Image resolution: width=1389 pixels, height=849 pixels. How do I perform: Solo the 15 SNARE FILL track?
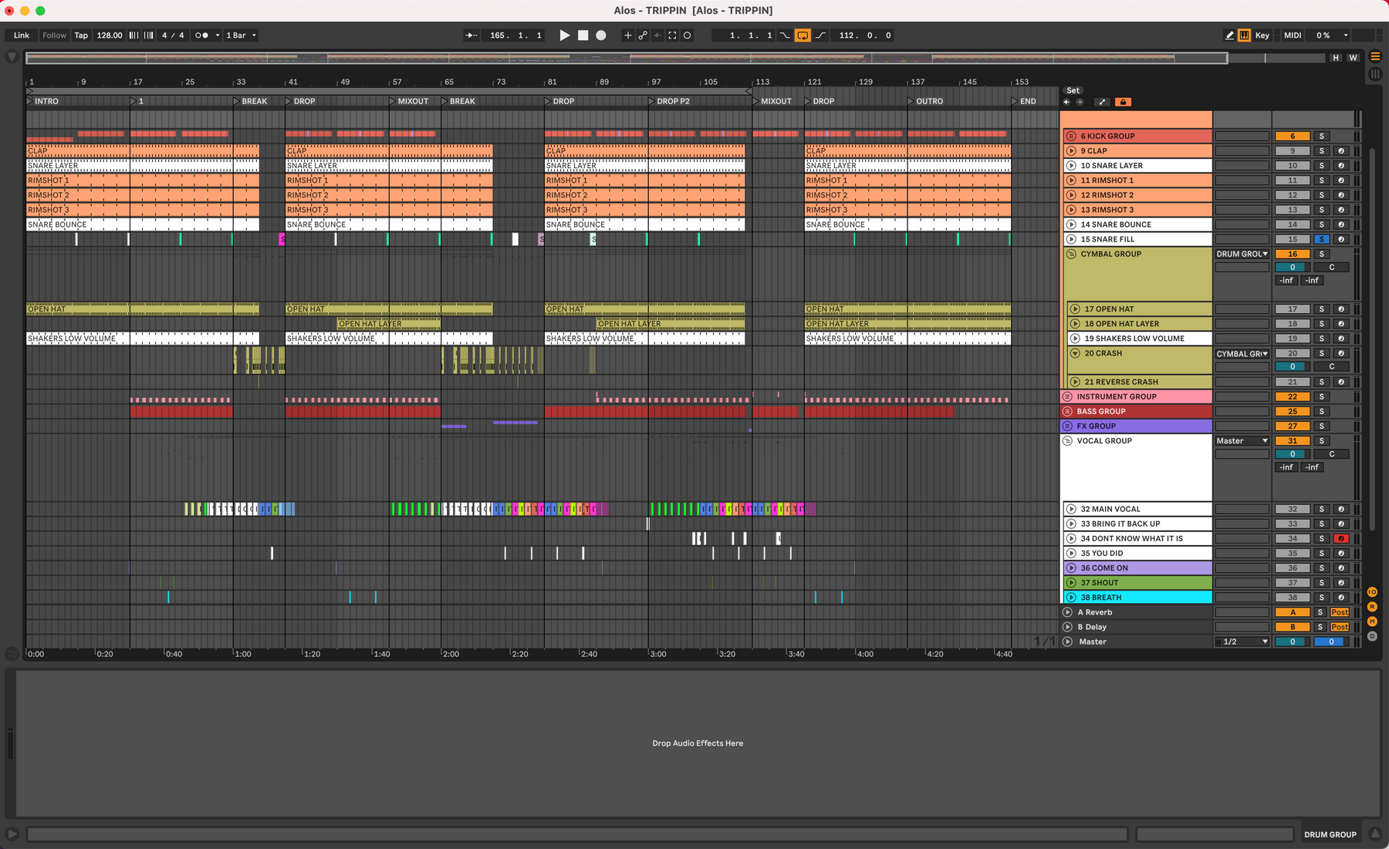point(1321,239)
